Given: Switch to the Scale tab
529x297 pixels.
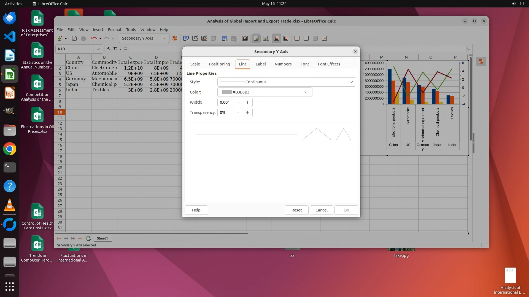Looking at the screenshot, I should (195, 64).
